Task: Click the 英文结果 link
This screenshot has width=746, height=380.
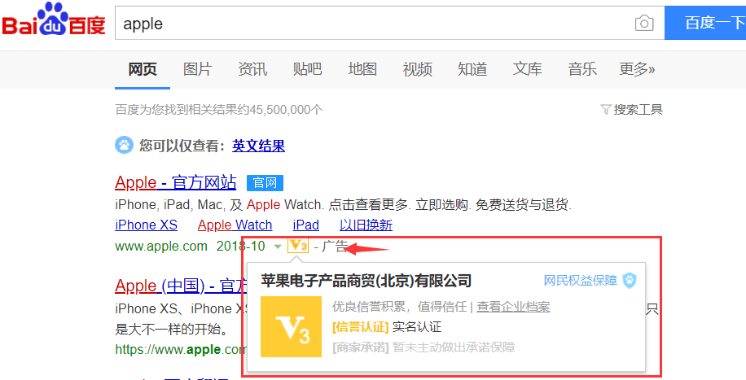Action: coord(258,146)
